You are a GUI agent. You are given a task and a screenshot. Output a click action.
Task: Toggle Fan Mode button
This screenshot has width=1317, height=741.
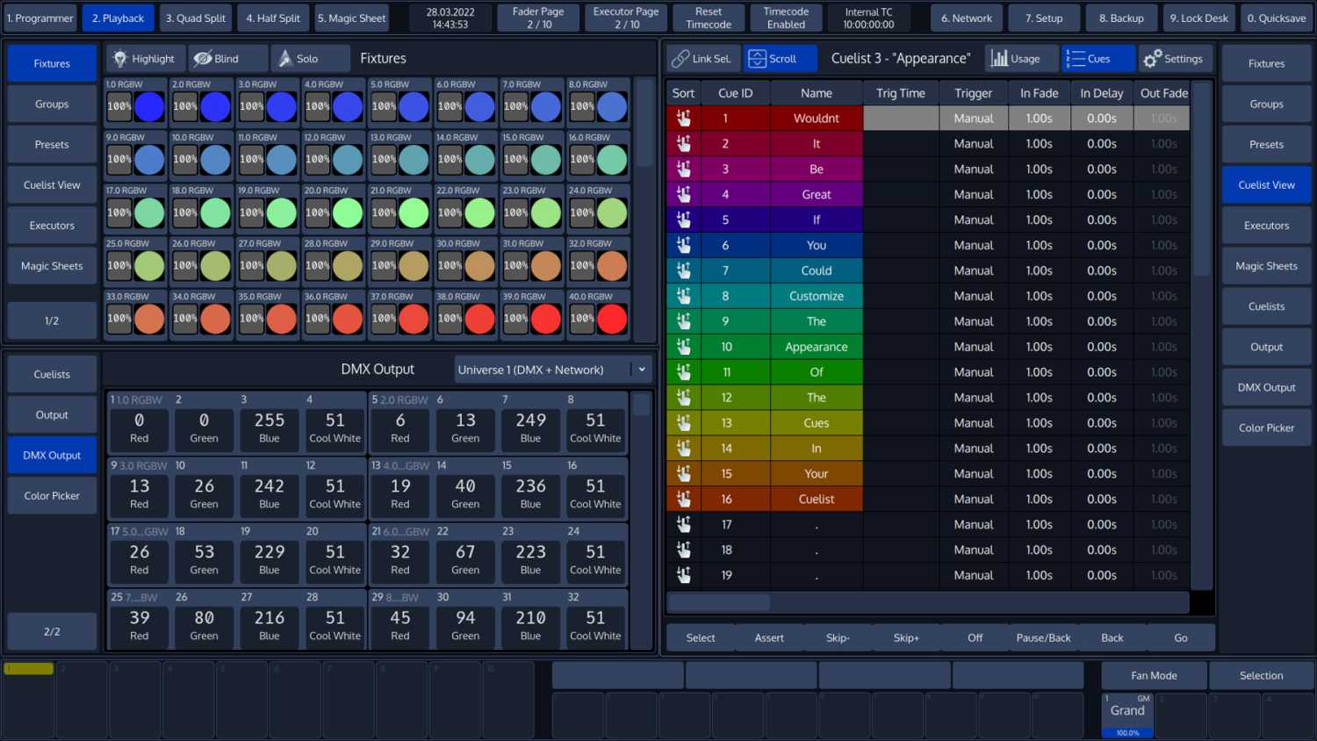[1154, 675]
